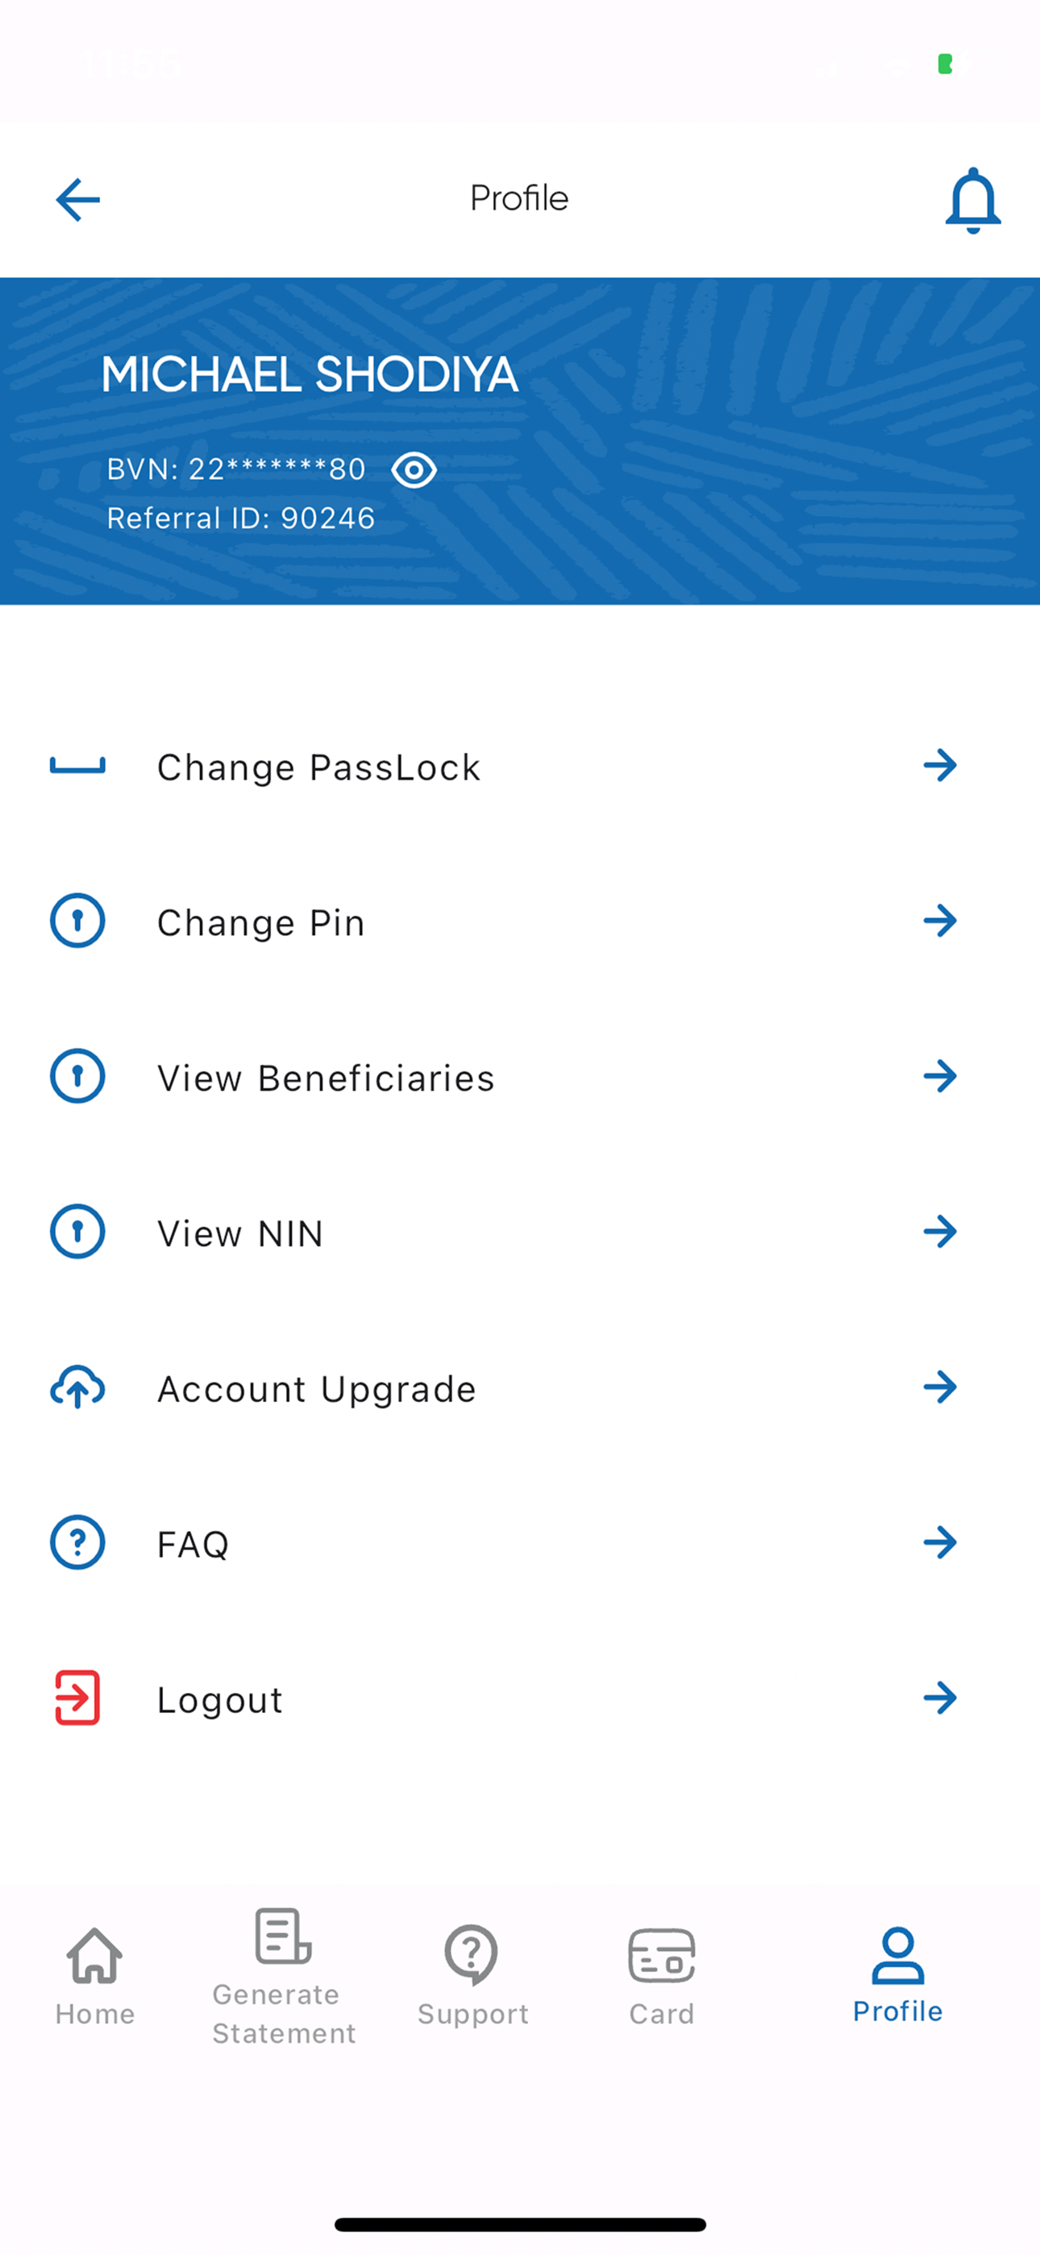Click the FAQ question mark icon
The image size is (1040, 2254).
[x=78, y=1541]
